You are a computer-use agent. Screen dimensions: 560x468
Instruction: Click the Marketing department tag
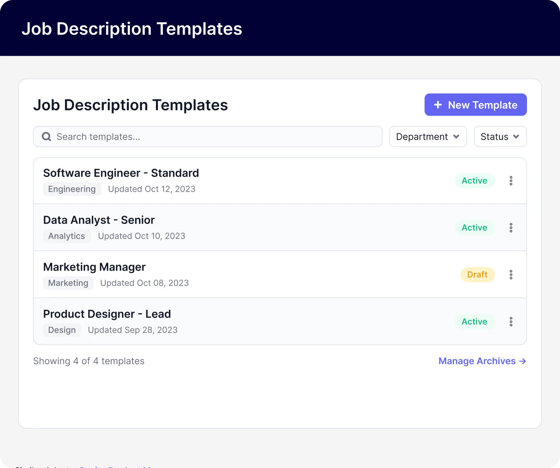click(x=68, y=283)
